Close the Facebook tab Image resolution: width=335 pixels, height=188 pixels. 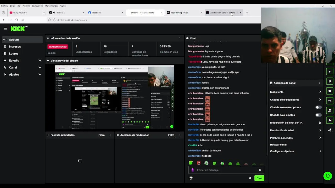(x=122, y=13)
